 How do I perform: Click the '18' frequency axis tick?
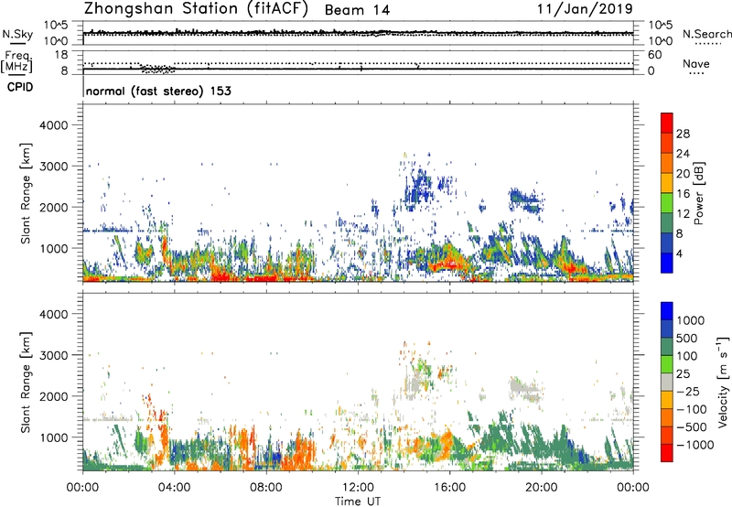[x=61, y=55]
